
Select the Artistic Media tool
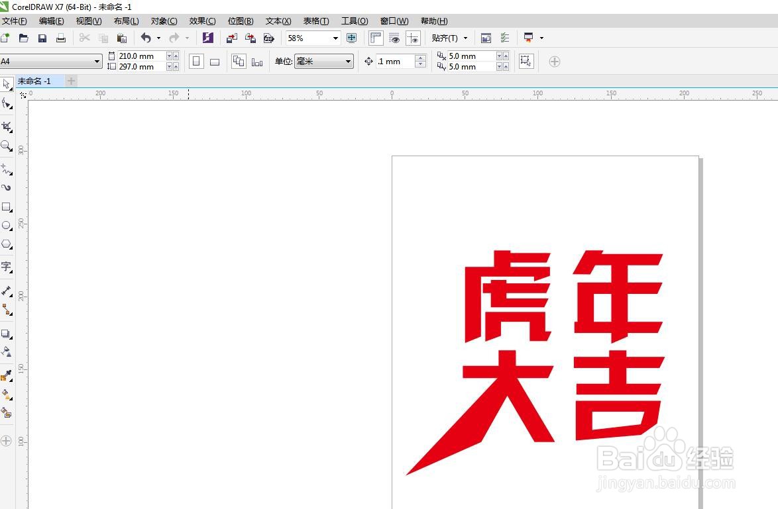pos(7,188)
